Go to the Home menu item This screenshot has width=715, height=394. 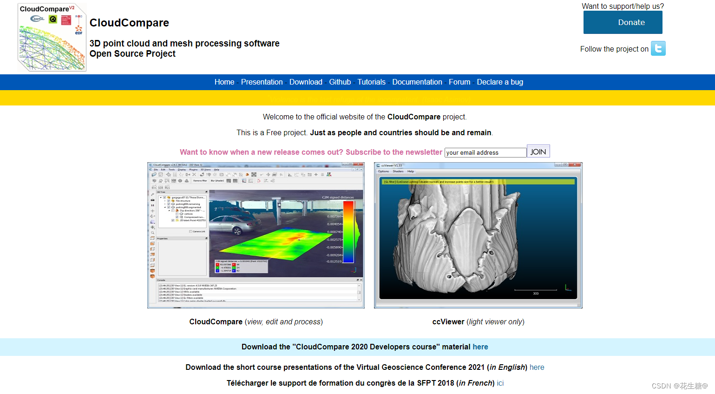tap(224, 82)
